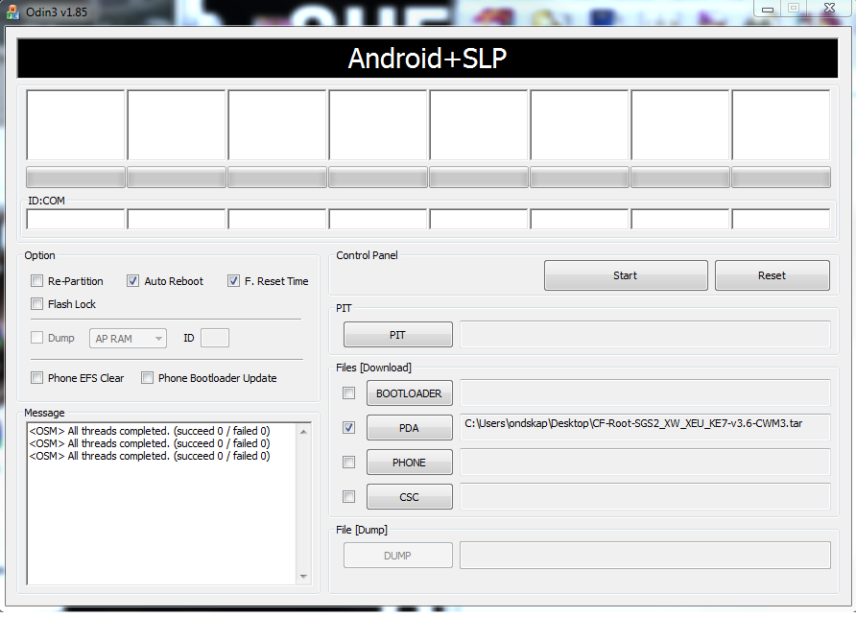856x618 pixels.
Task: Click the last ID:COM port field
Action: click(780, 220)
